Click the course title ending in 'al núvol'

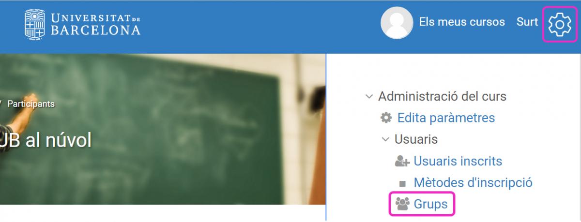pos(46,140)
